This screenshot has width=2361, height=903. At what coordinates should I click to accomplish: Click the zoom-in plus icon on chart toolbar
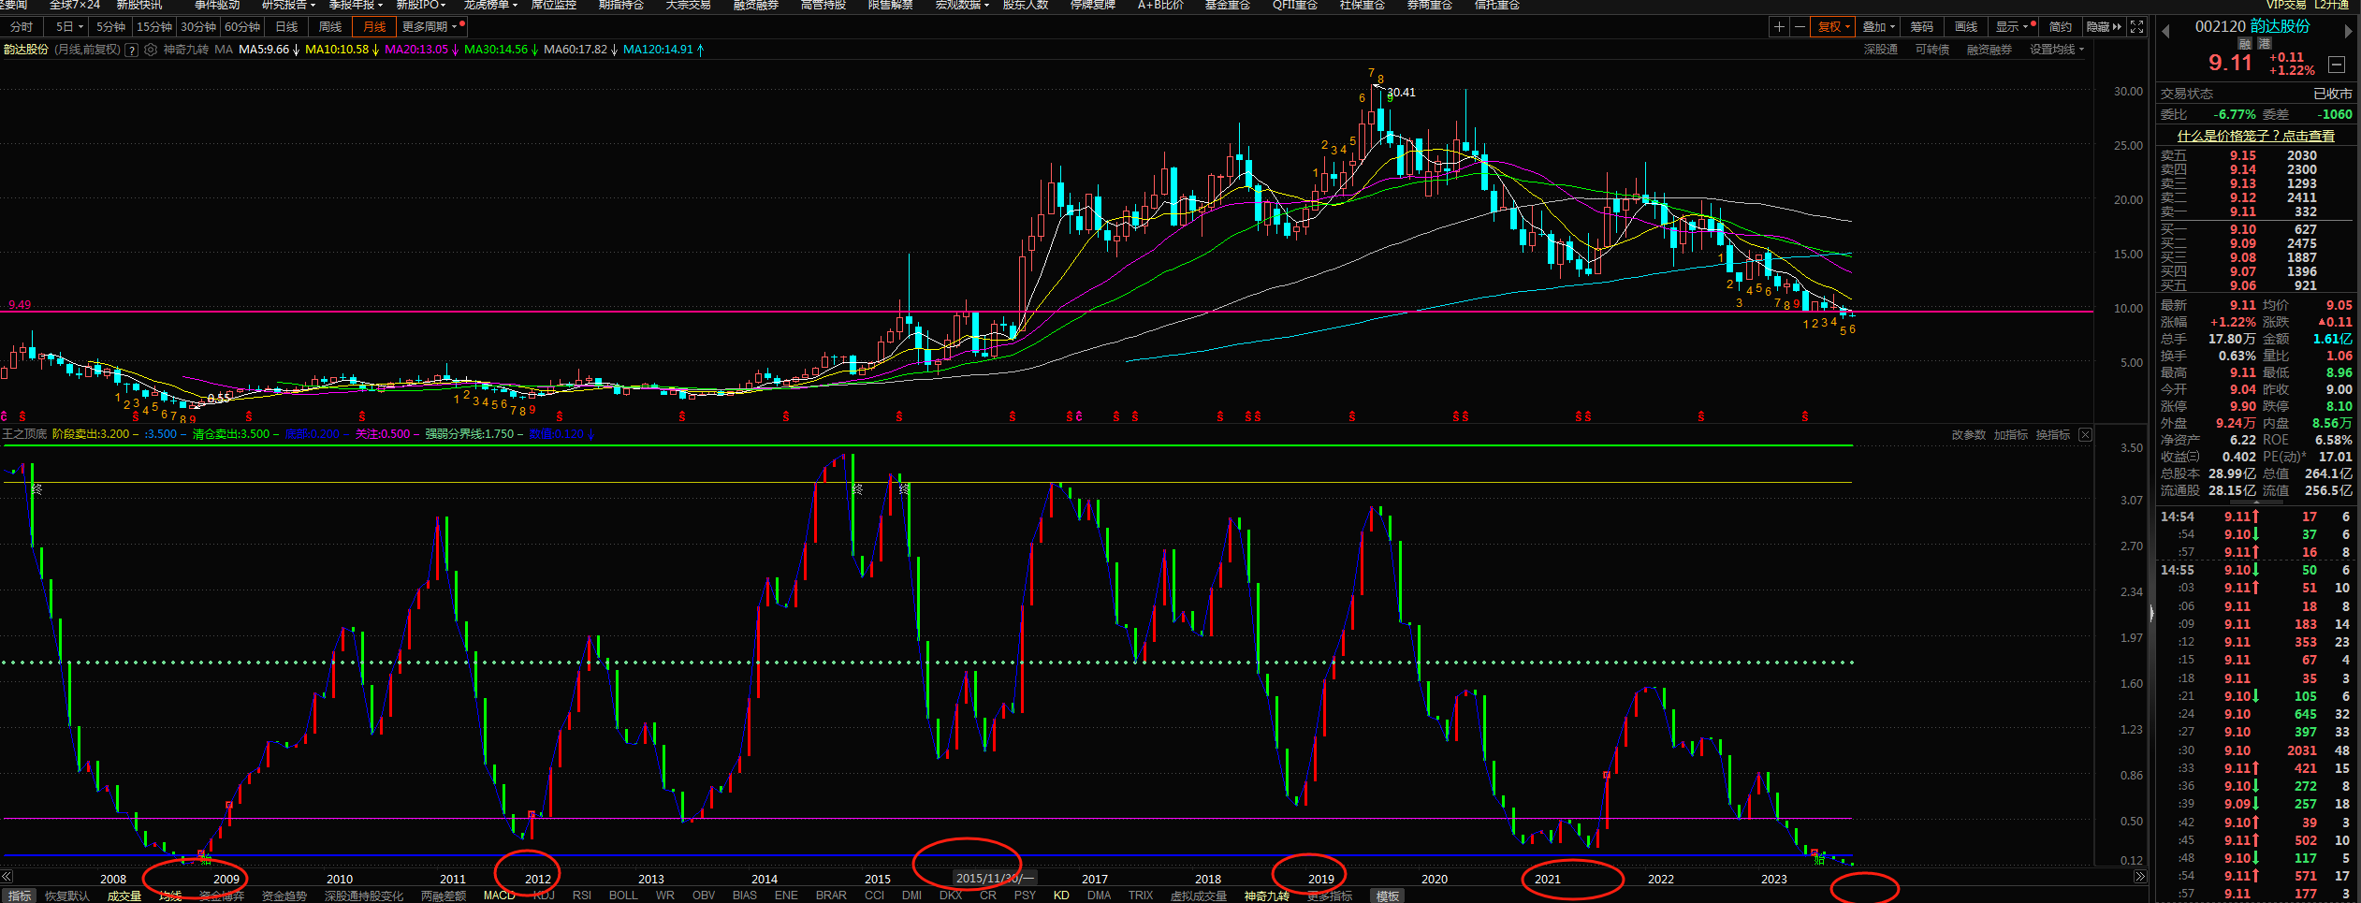[x=1778, y=27]
